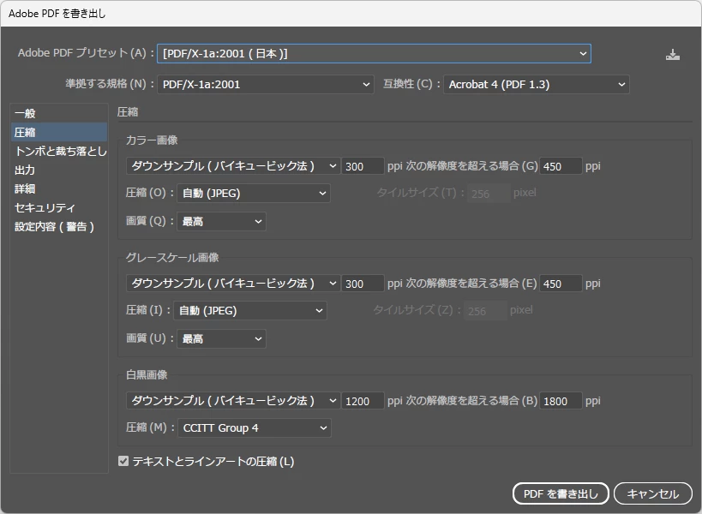702x514 pixels.
Task: Click 白黒画像 1200 ppi field
Action: [x=363, y=401]
